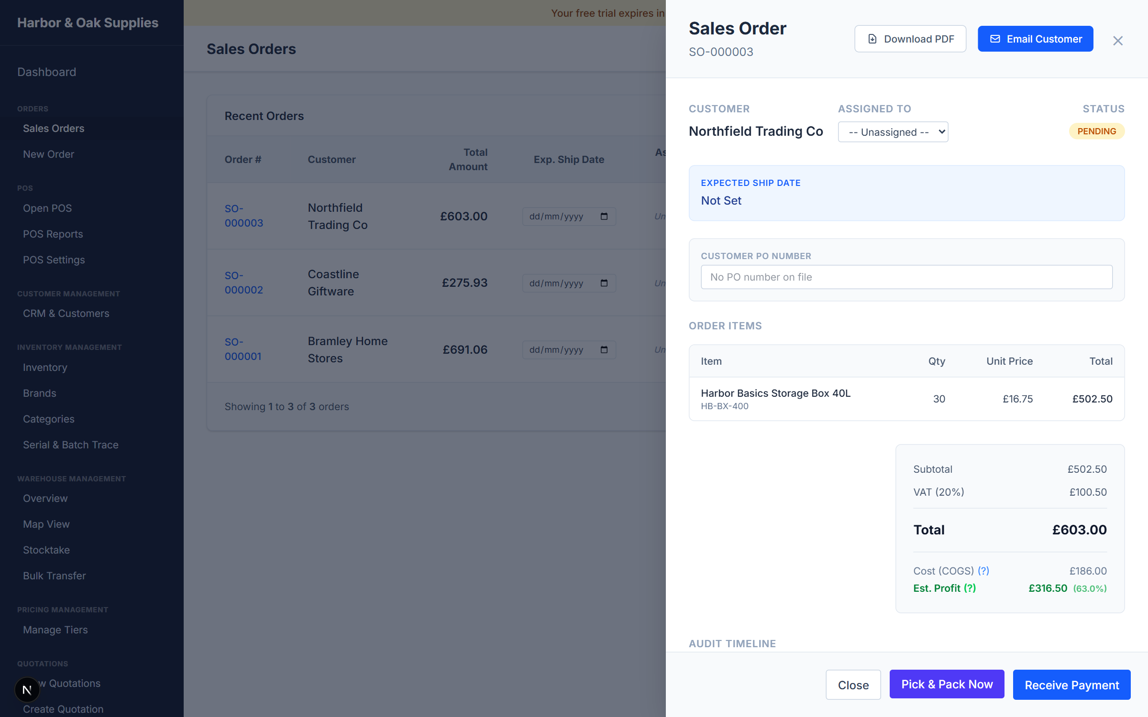This screenshot has width=1148, height=717.
Task: Click Harbor & Oak Supplies logo title
Action: point(88,22)
